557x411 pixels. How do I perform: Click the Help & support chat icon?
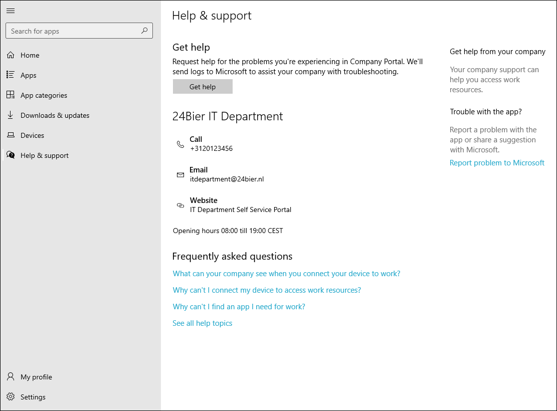tap(11, 155)
